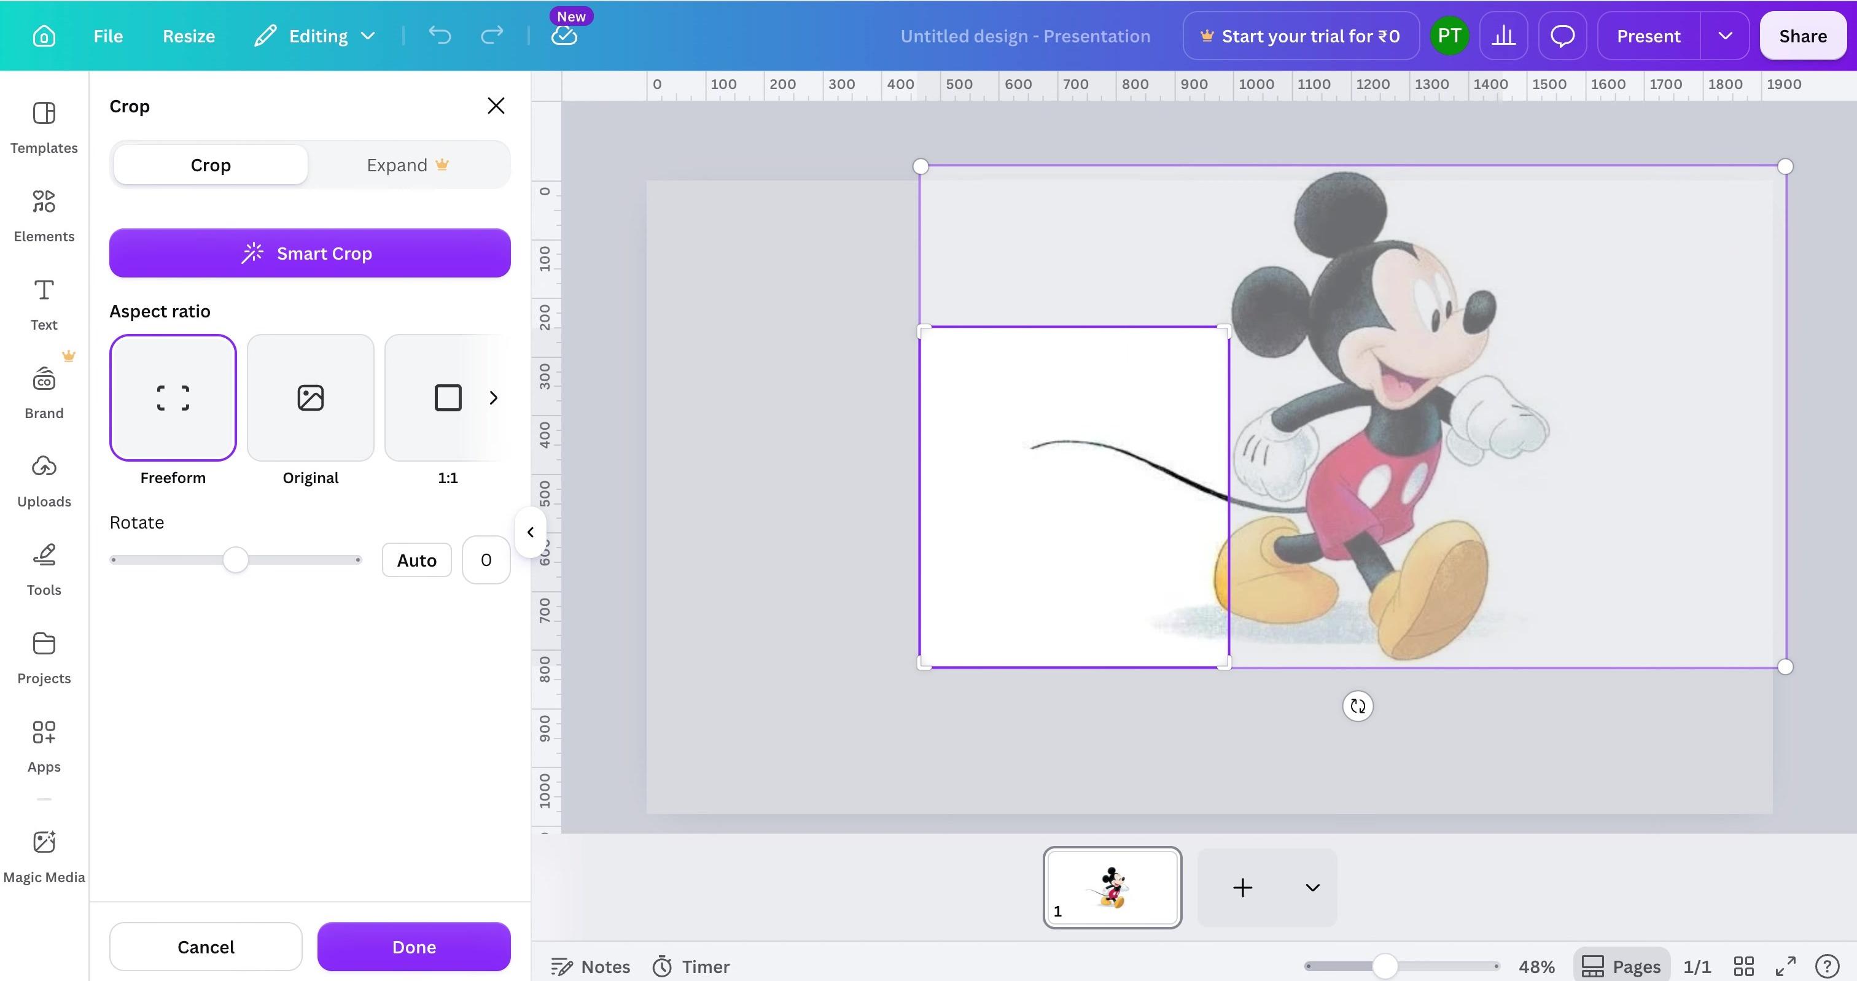Click the rotate image handle icon

click(1358, 705)
